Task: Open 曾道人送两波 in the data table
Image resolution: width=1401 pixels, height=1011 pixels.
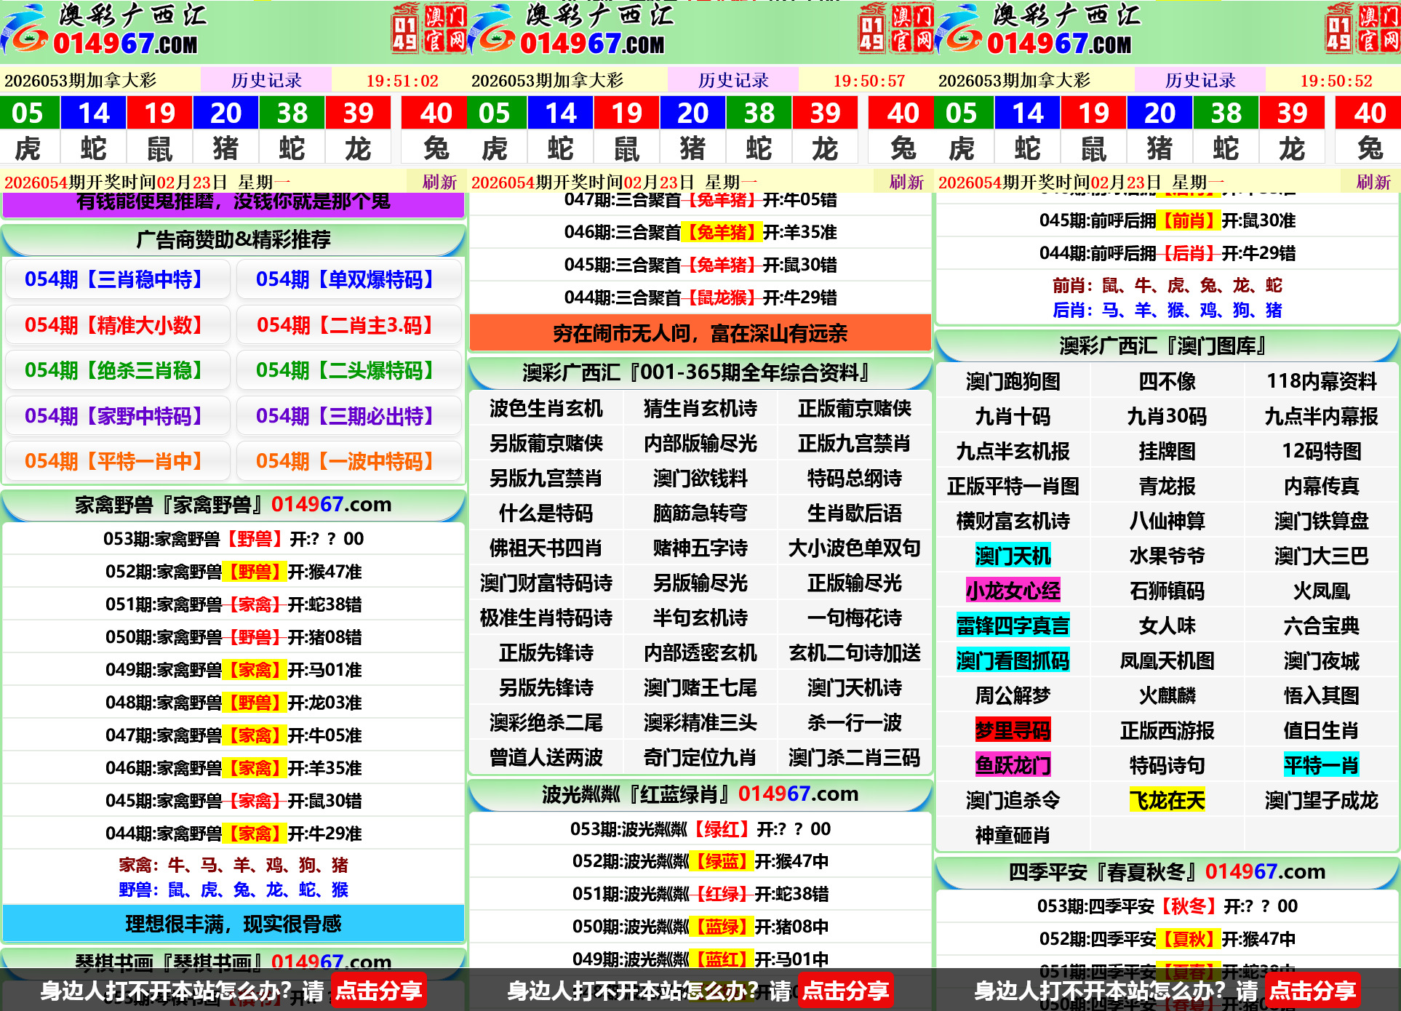Action: pos(546,757)
